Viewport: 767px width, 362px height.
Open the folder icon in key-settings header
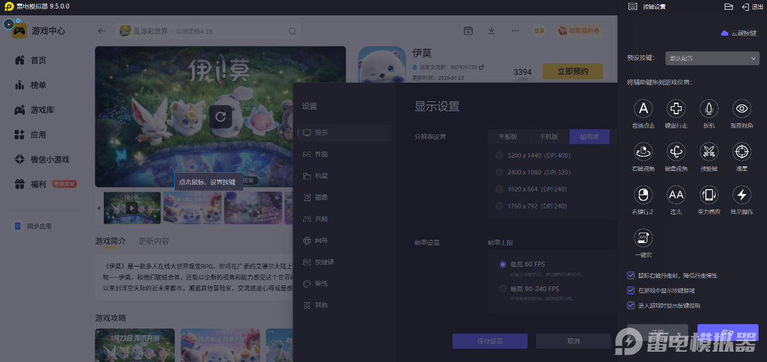click(728, 7)
